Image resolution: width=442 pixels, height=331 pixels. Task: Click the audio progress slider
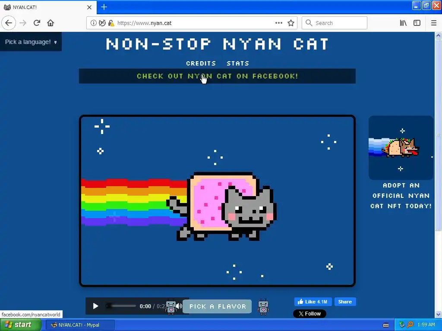coord(121,306)
